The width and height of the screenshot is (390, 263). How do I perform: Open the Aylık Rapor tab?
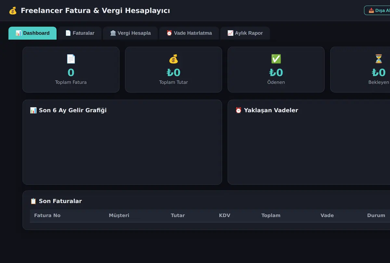coord(245,33)
